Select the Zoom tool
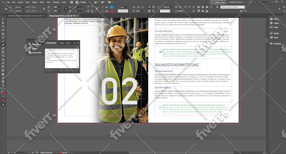 pyautogui.click(x=3, y=85)
